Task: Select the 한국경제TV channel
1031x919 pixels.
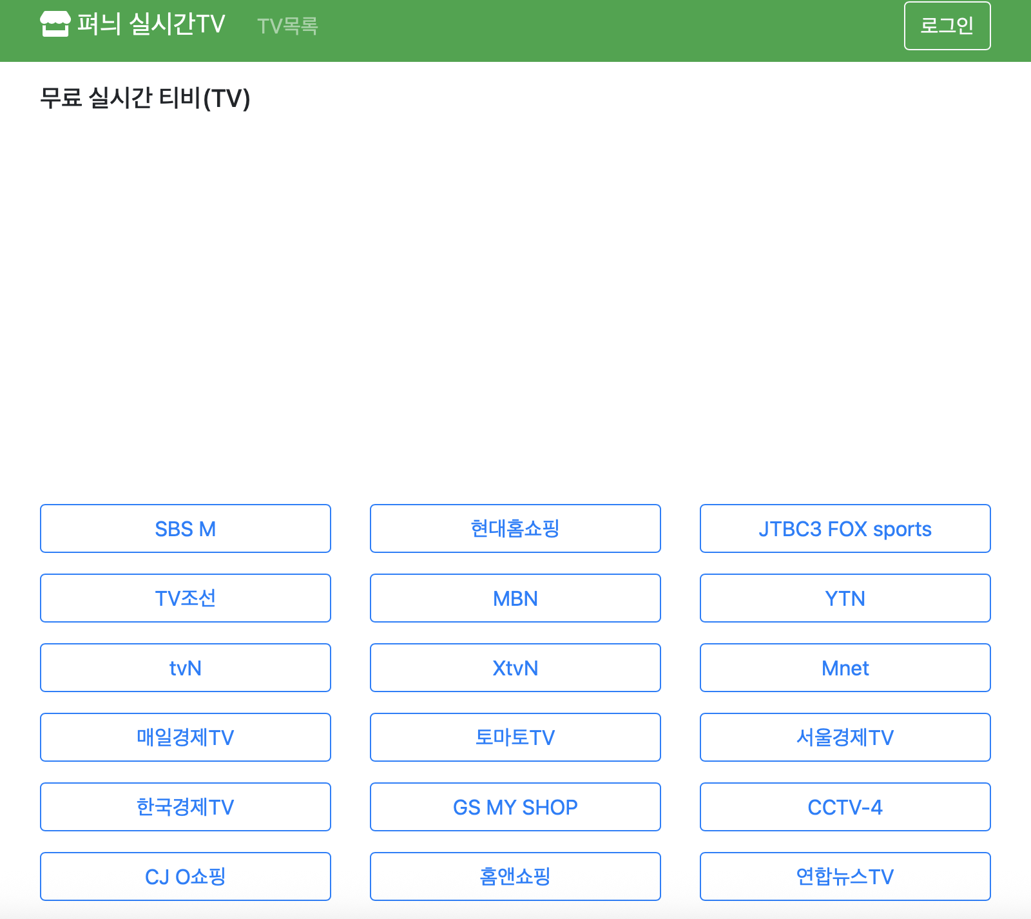Action: tap(186, 807)
